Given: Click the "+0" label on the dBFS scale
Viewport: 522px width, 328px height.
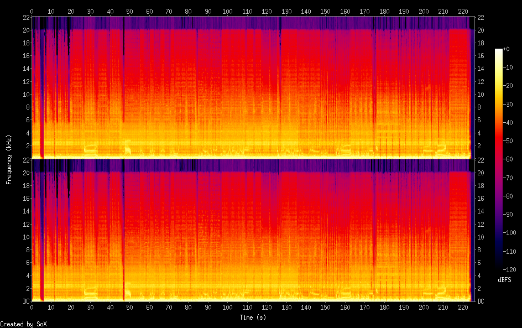Looking at the screenshot, I should click(508, 50).
